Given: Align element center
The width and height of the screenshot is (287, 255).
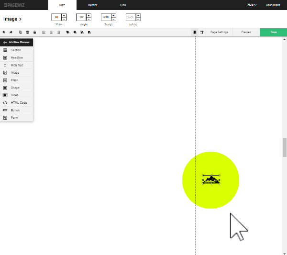Looking at the screenshot, I should (51, 33).
